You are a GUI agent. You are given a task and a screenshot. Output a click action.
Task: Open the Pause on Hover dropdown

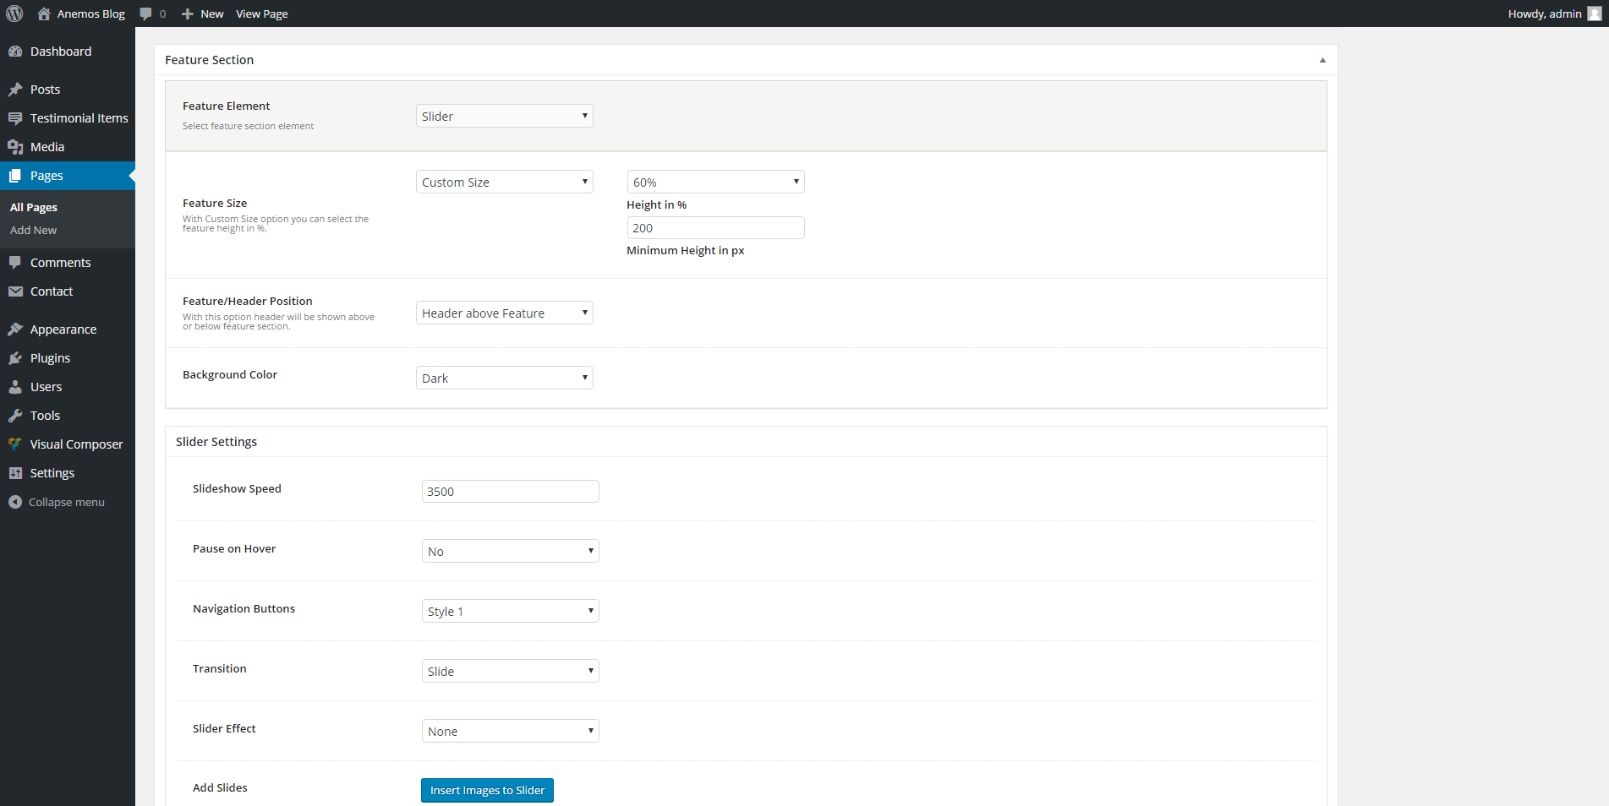(x=511, y=551)
